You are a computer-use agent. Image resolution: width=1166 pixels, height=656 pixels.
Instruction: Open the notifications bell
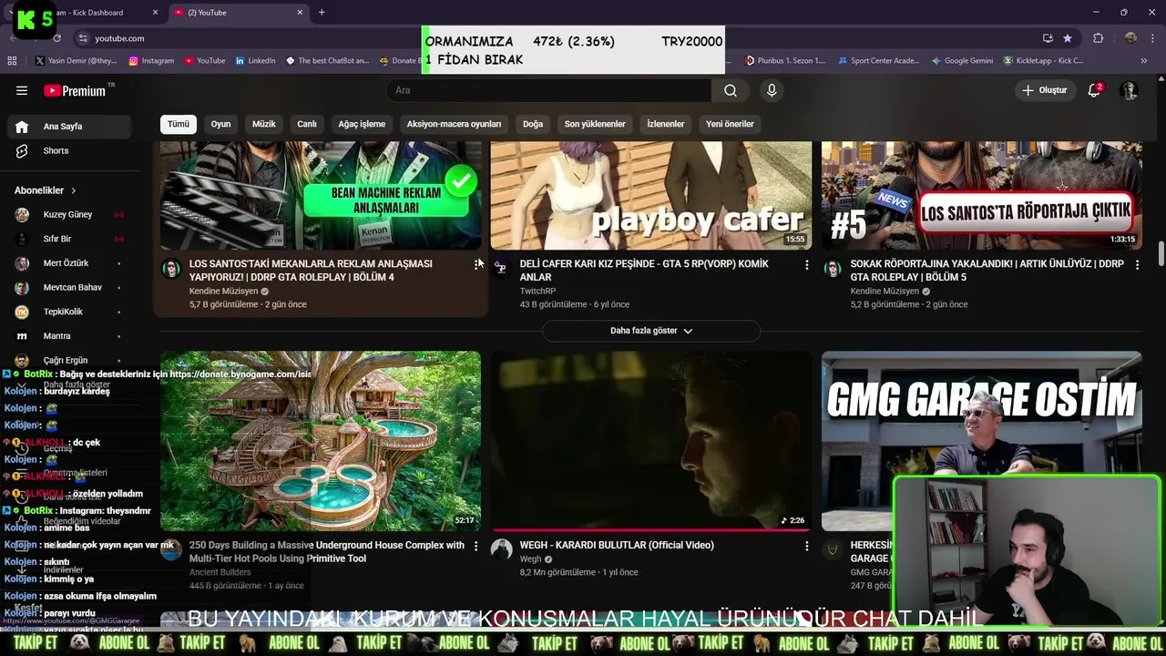[x=1095, y=90]
